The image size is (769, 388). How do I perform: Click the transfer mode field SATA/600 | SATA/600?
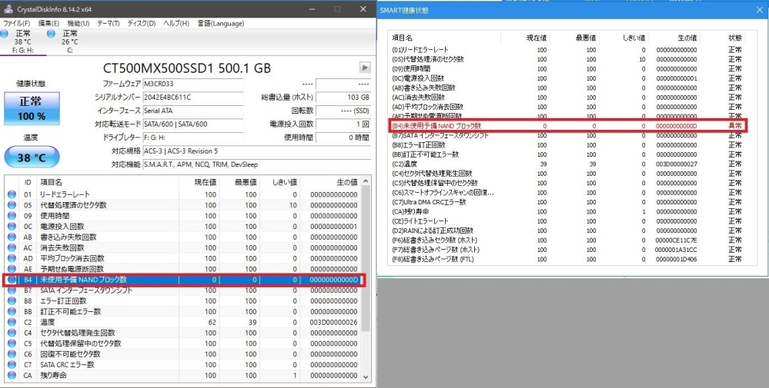(192, 124)
